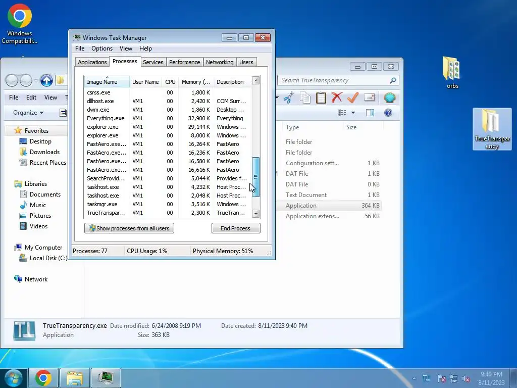Select the Everything.exe process row

168,118
